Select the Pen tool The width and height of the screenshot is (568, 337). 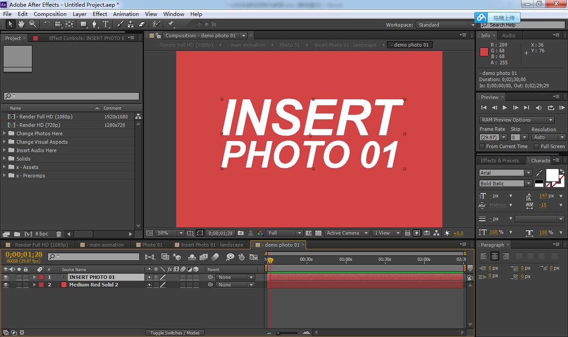point(94,24)
